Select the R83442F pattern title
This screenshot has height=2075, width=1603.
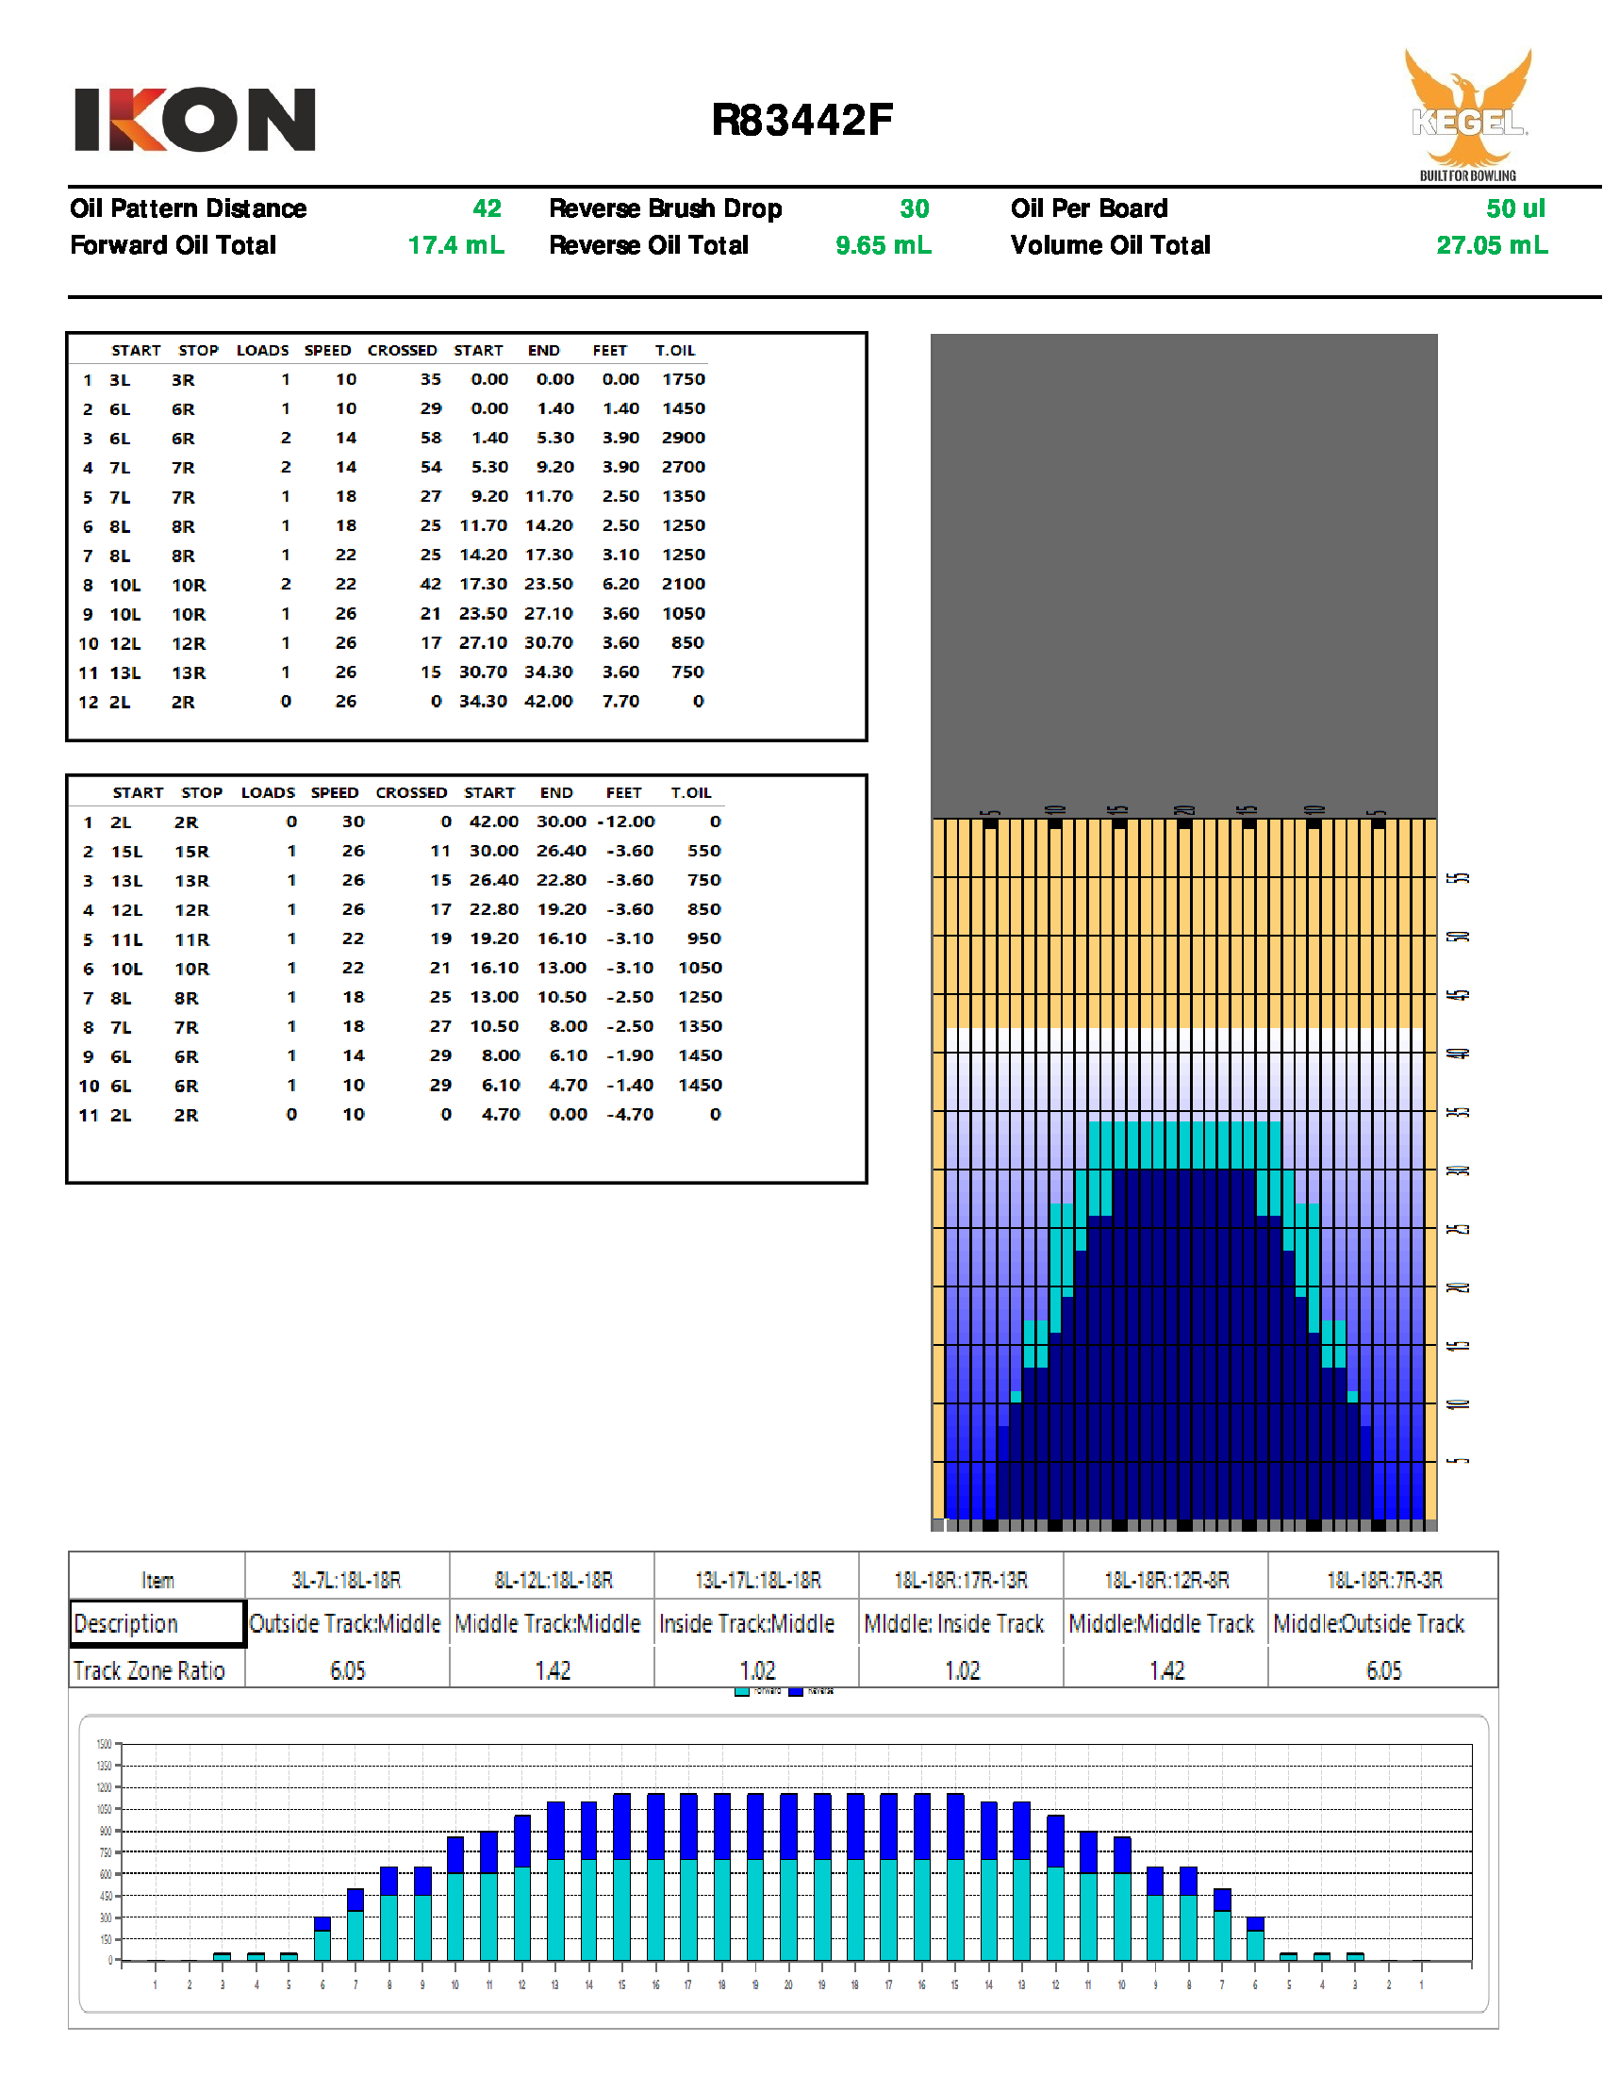pyautogui.click(x=801, y=121)
